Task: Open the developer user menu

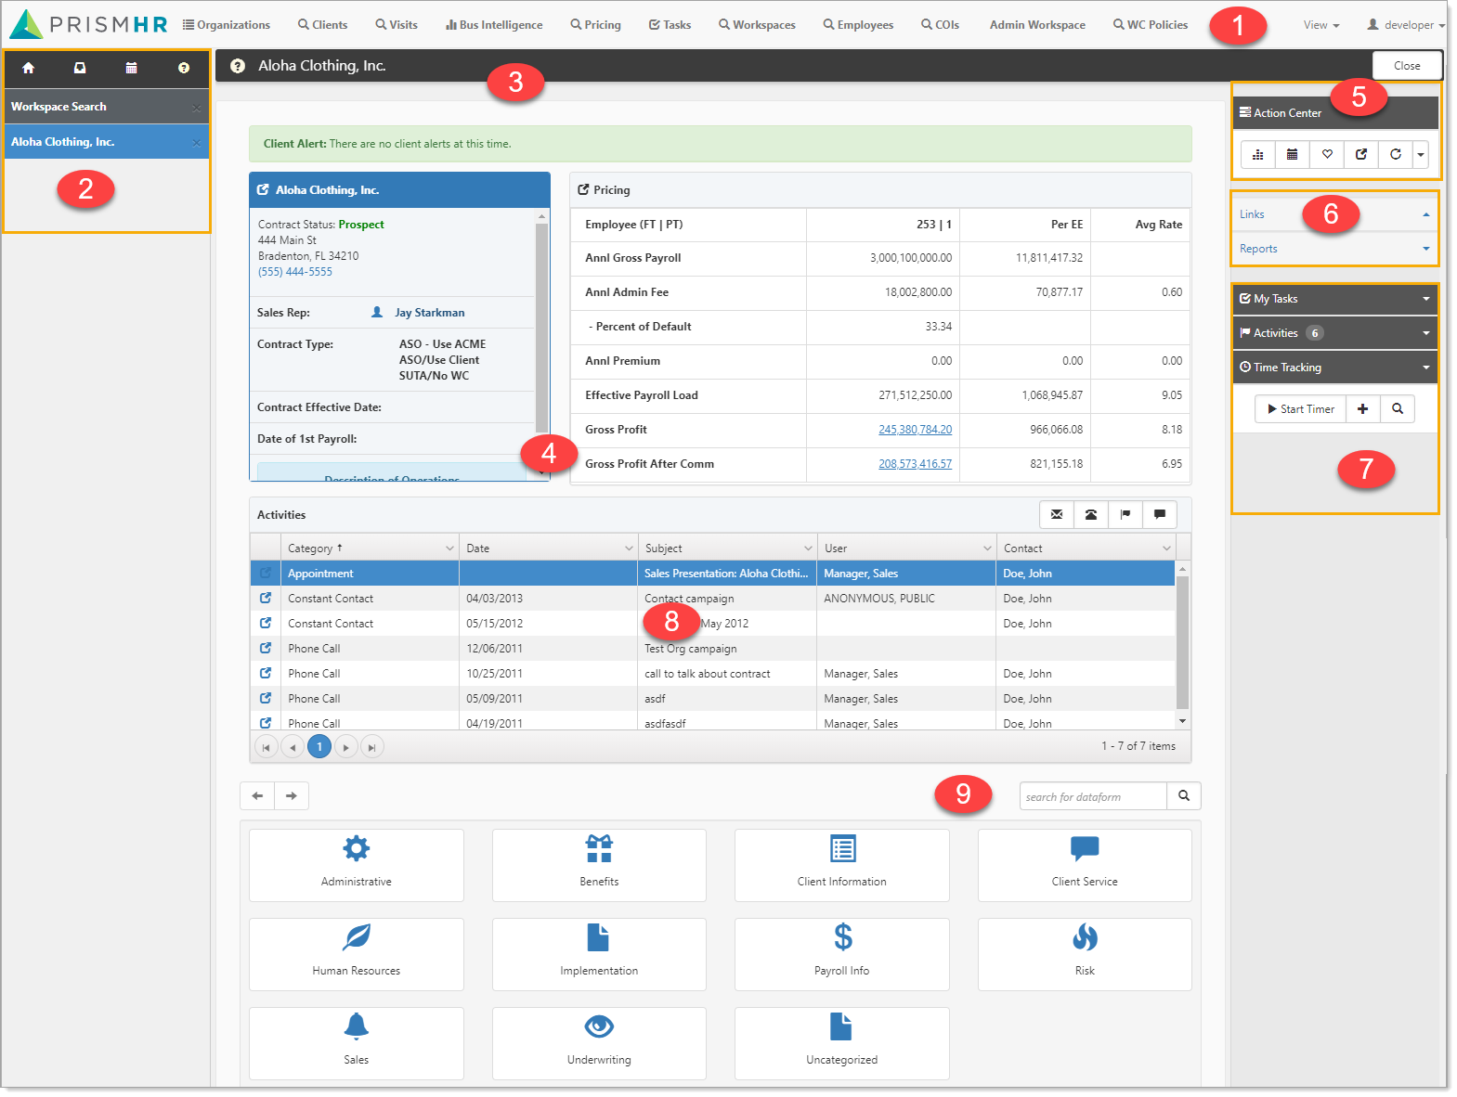Action: click(1406, 25)
